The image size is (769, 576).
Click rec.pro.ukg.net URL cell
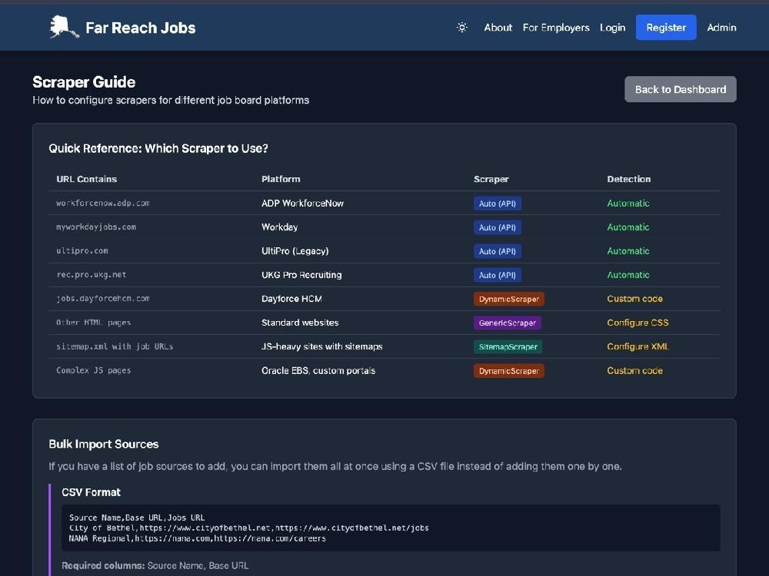(x=92, y=275)
